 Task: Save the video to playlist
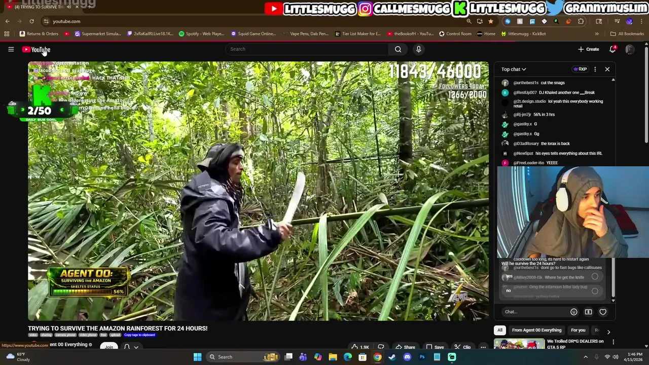click(x=435, y=347)
